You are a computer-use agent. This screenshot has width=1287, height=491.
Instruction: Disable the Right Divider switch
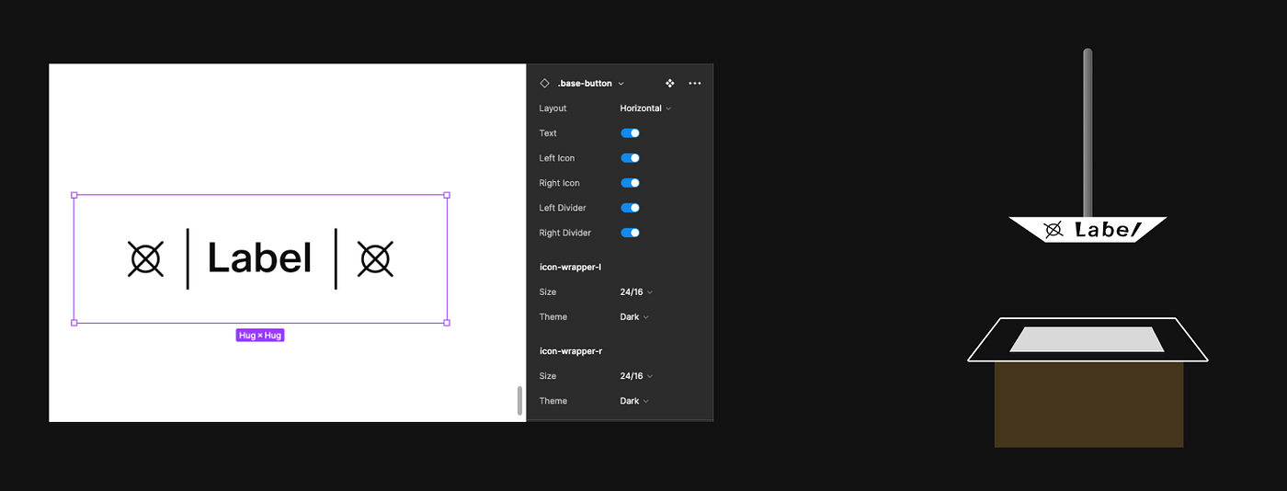tap(631, 233)
